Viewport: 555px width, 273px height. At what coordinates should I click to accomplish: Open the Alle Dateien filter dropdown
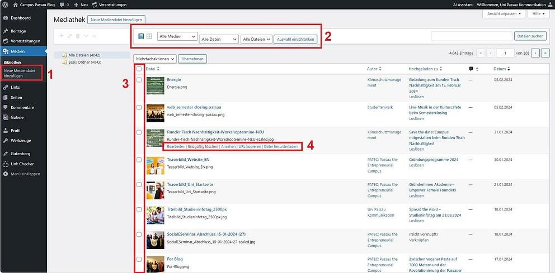pyautogui.click(x=256, y=39)
